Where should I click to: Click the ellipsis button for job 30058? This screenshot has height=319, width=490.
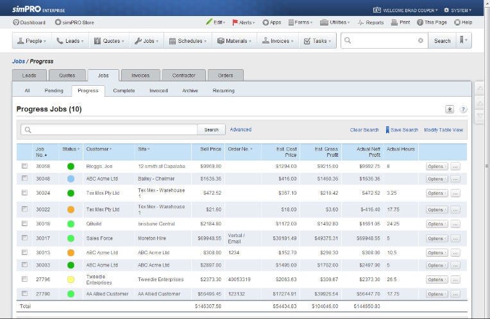pyautogui.click(x=455, y=167)
